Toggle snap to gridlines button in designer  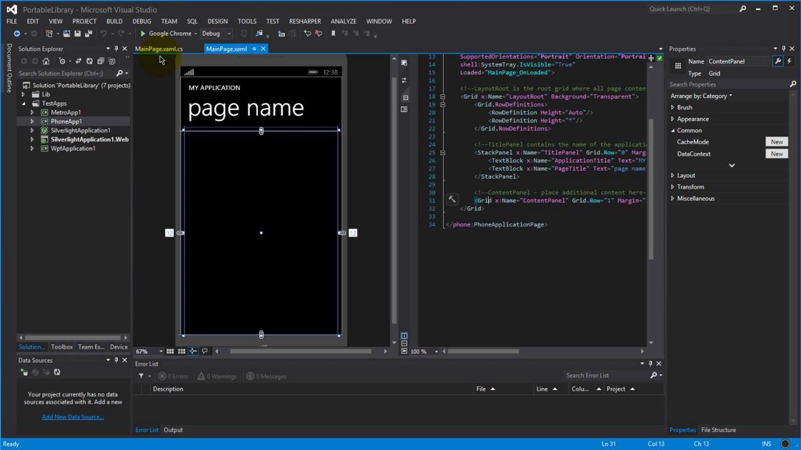182,351
